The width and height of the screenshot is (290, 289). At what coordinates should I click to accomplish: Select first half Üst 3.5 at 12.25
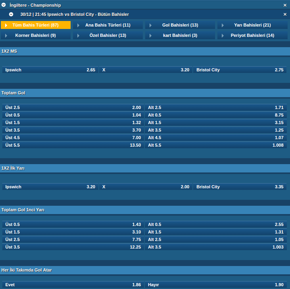(73, 247)
